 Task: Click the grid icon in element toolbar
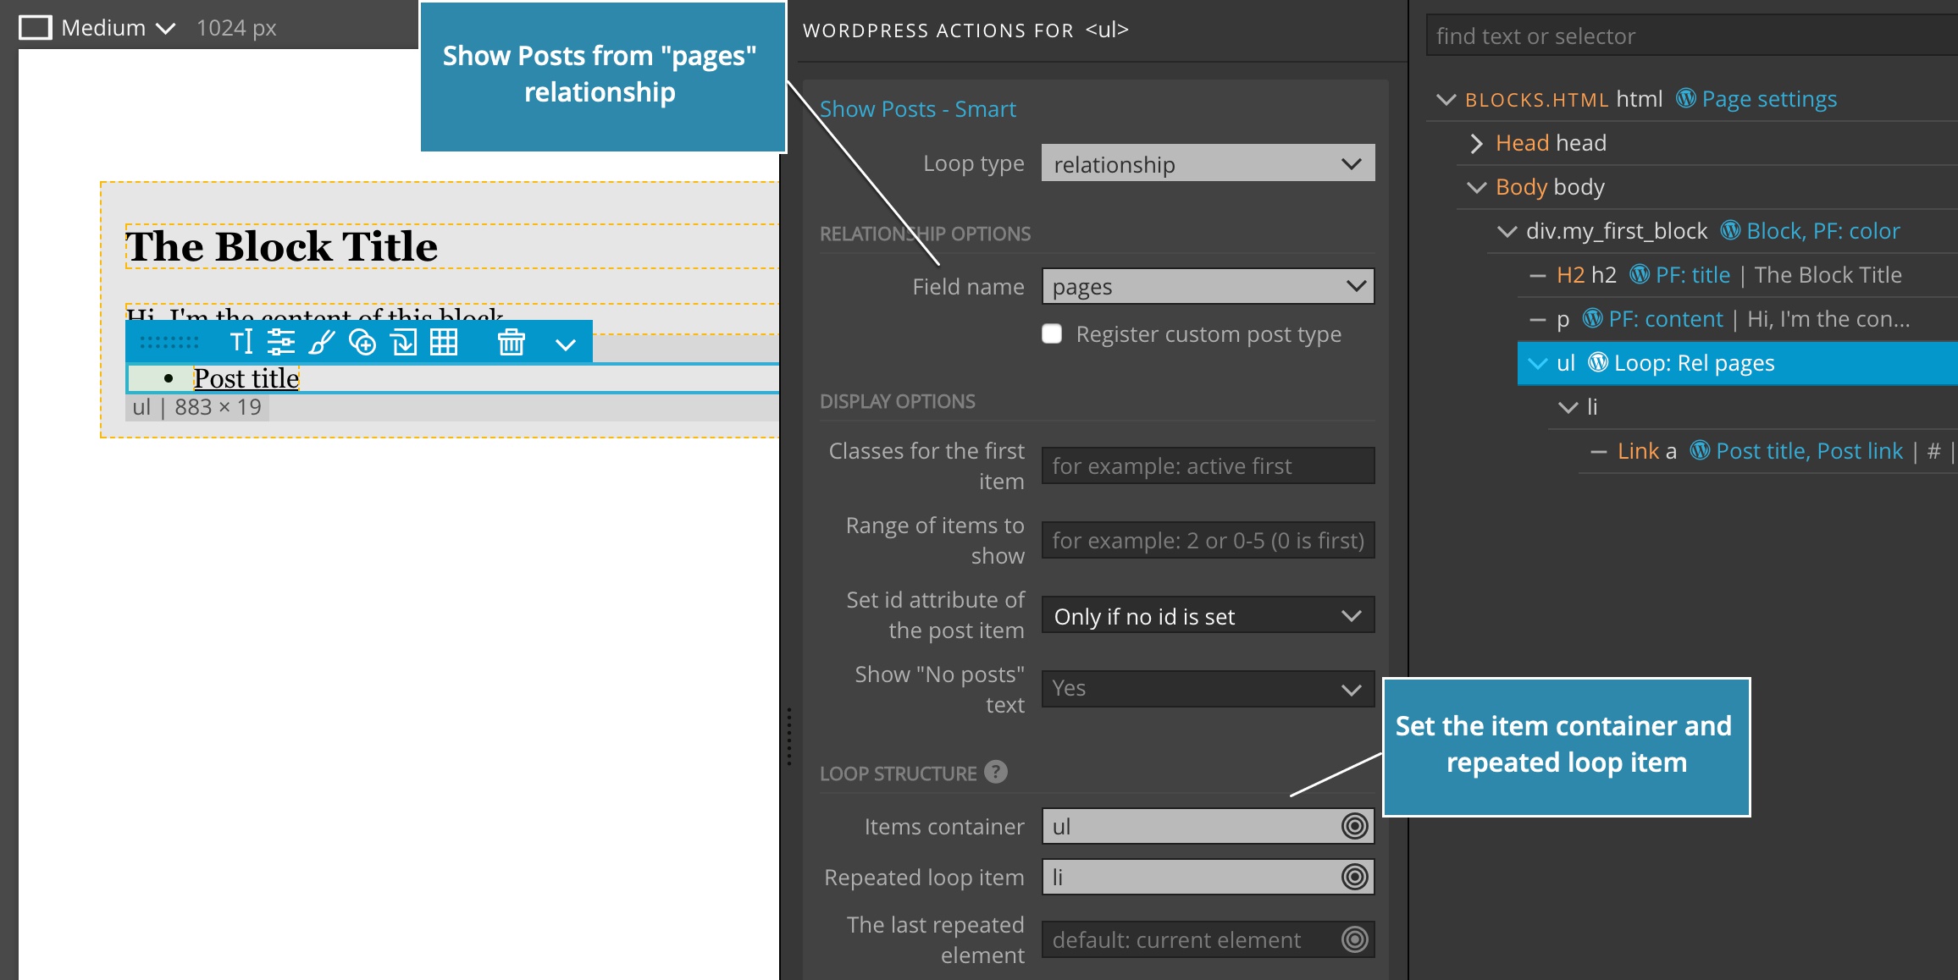pos(444,343)
